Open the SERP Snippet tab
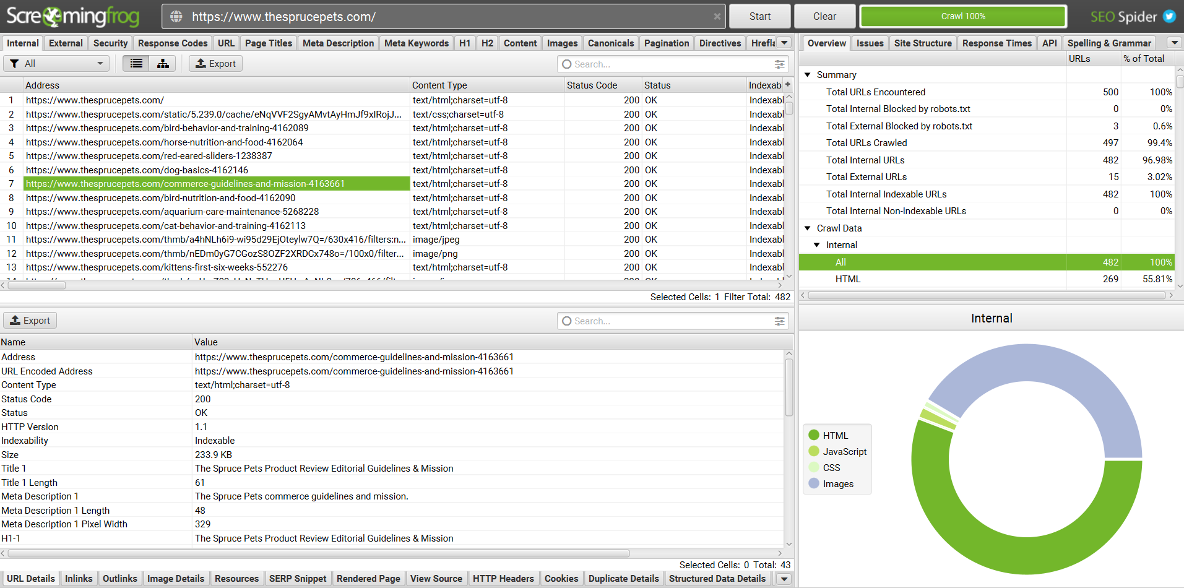Viewport: 1184px width, 588px height. 298,579
